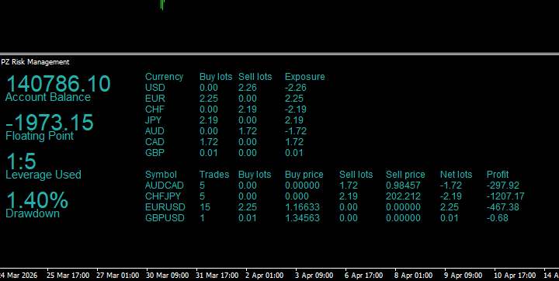The height and width of the screenshot is (281, 559).
Task: Click the Buy price column header
Action: 304,175
